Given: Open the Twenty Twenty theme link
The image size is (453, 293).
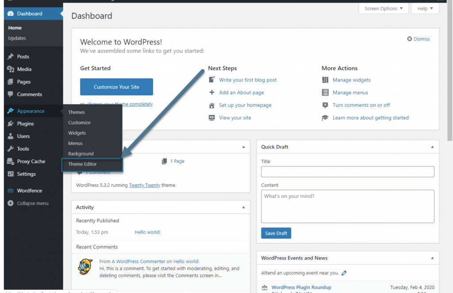Looking at the screenshot, I should point(145,185).
